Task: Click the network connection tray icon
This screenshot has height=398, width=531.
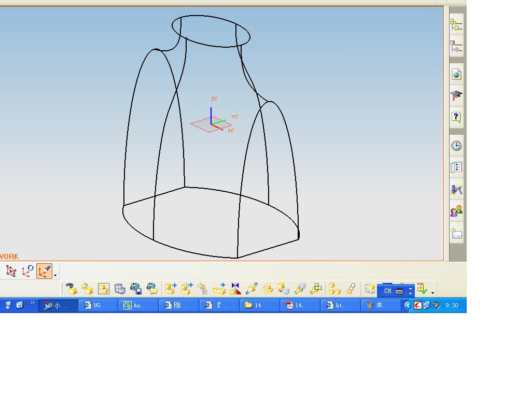Action: point(427,305)
